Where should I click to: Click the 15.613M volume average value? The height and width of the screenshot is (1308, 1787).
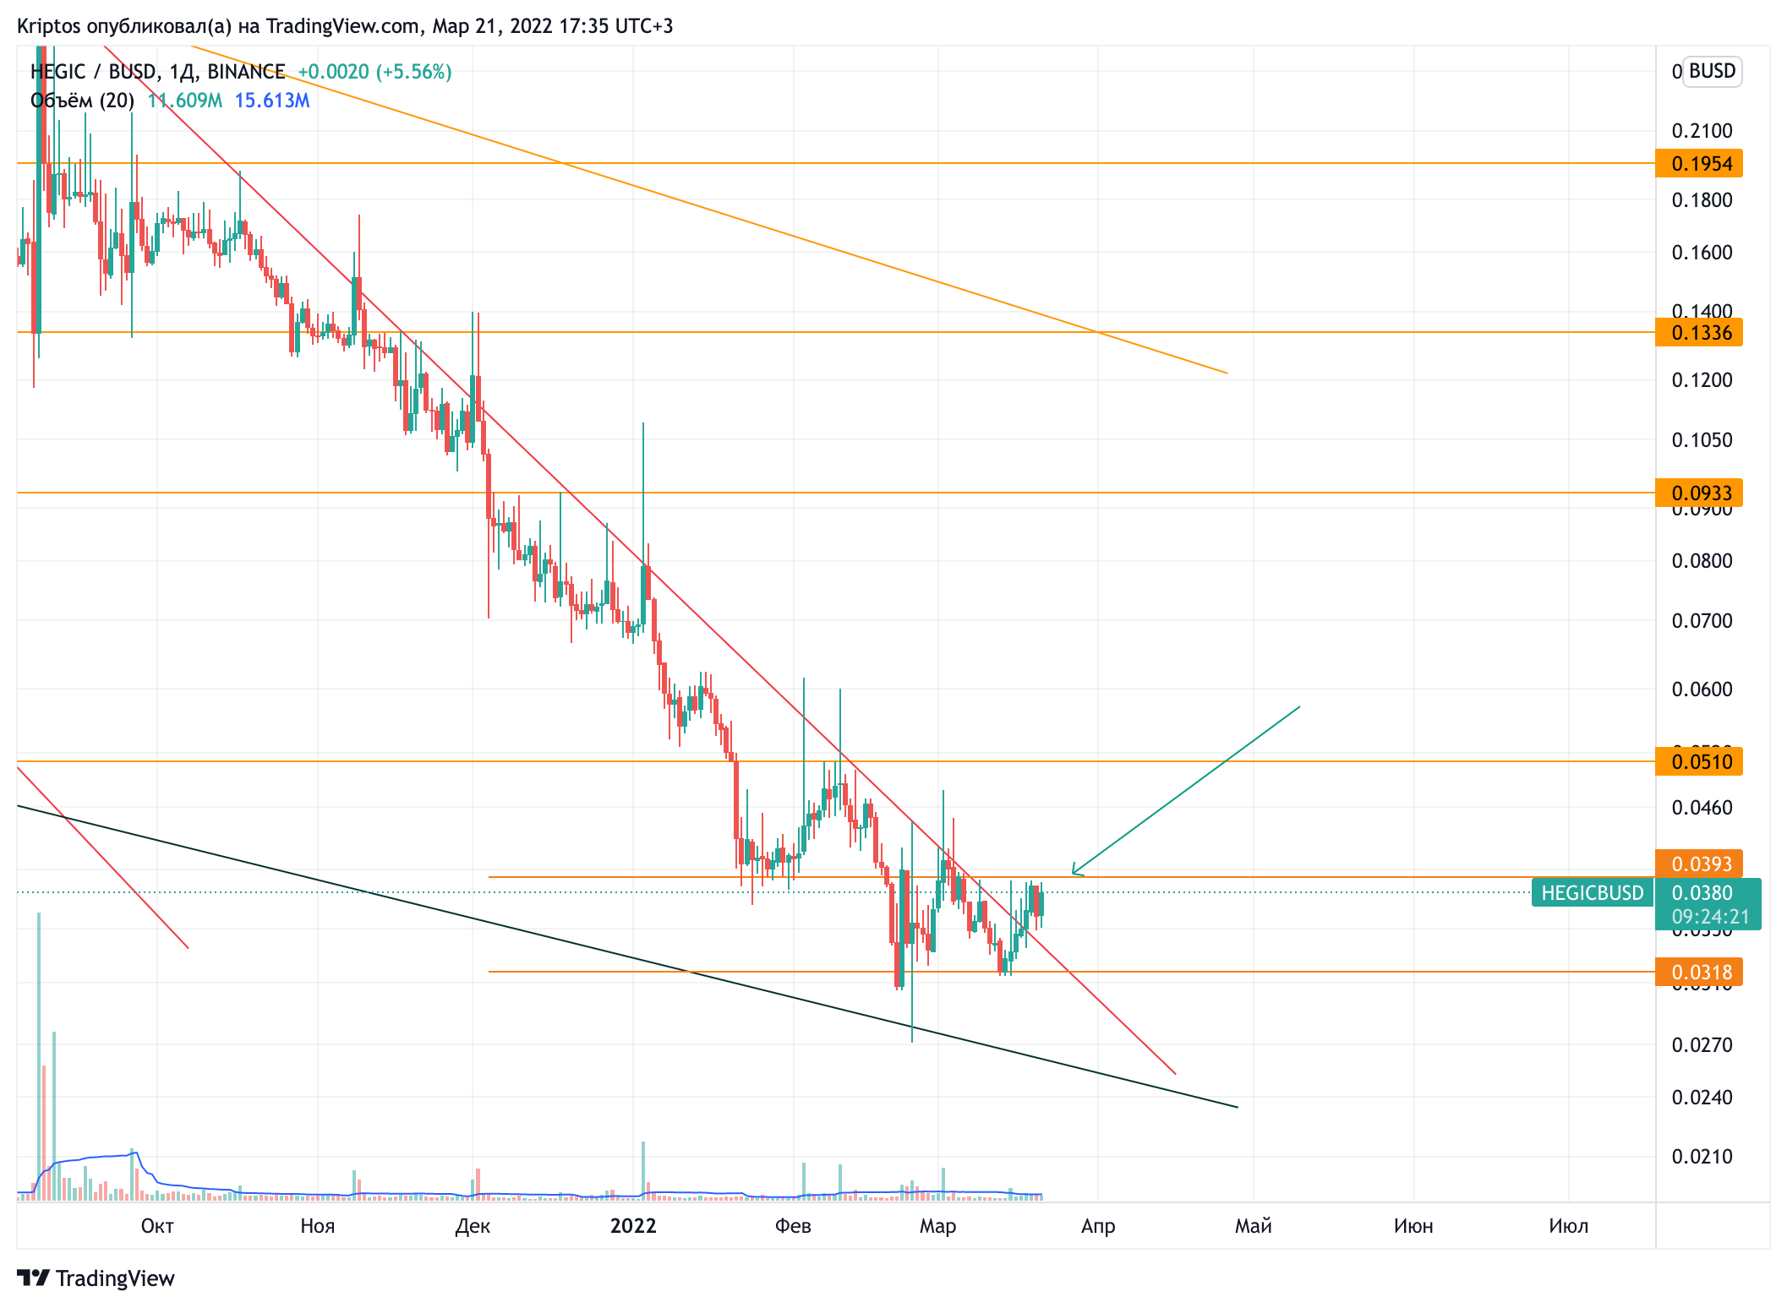(x=272, y=101)
